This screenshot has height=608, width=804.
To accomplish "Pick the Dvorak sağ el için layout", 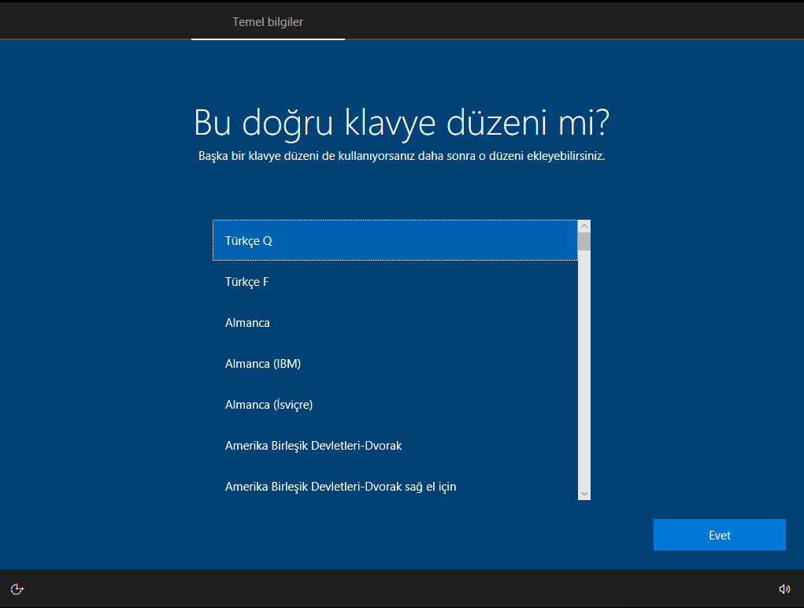I will [395, 487].
